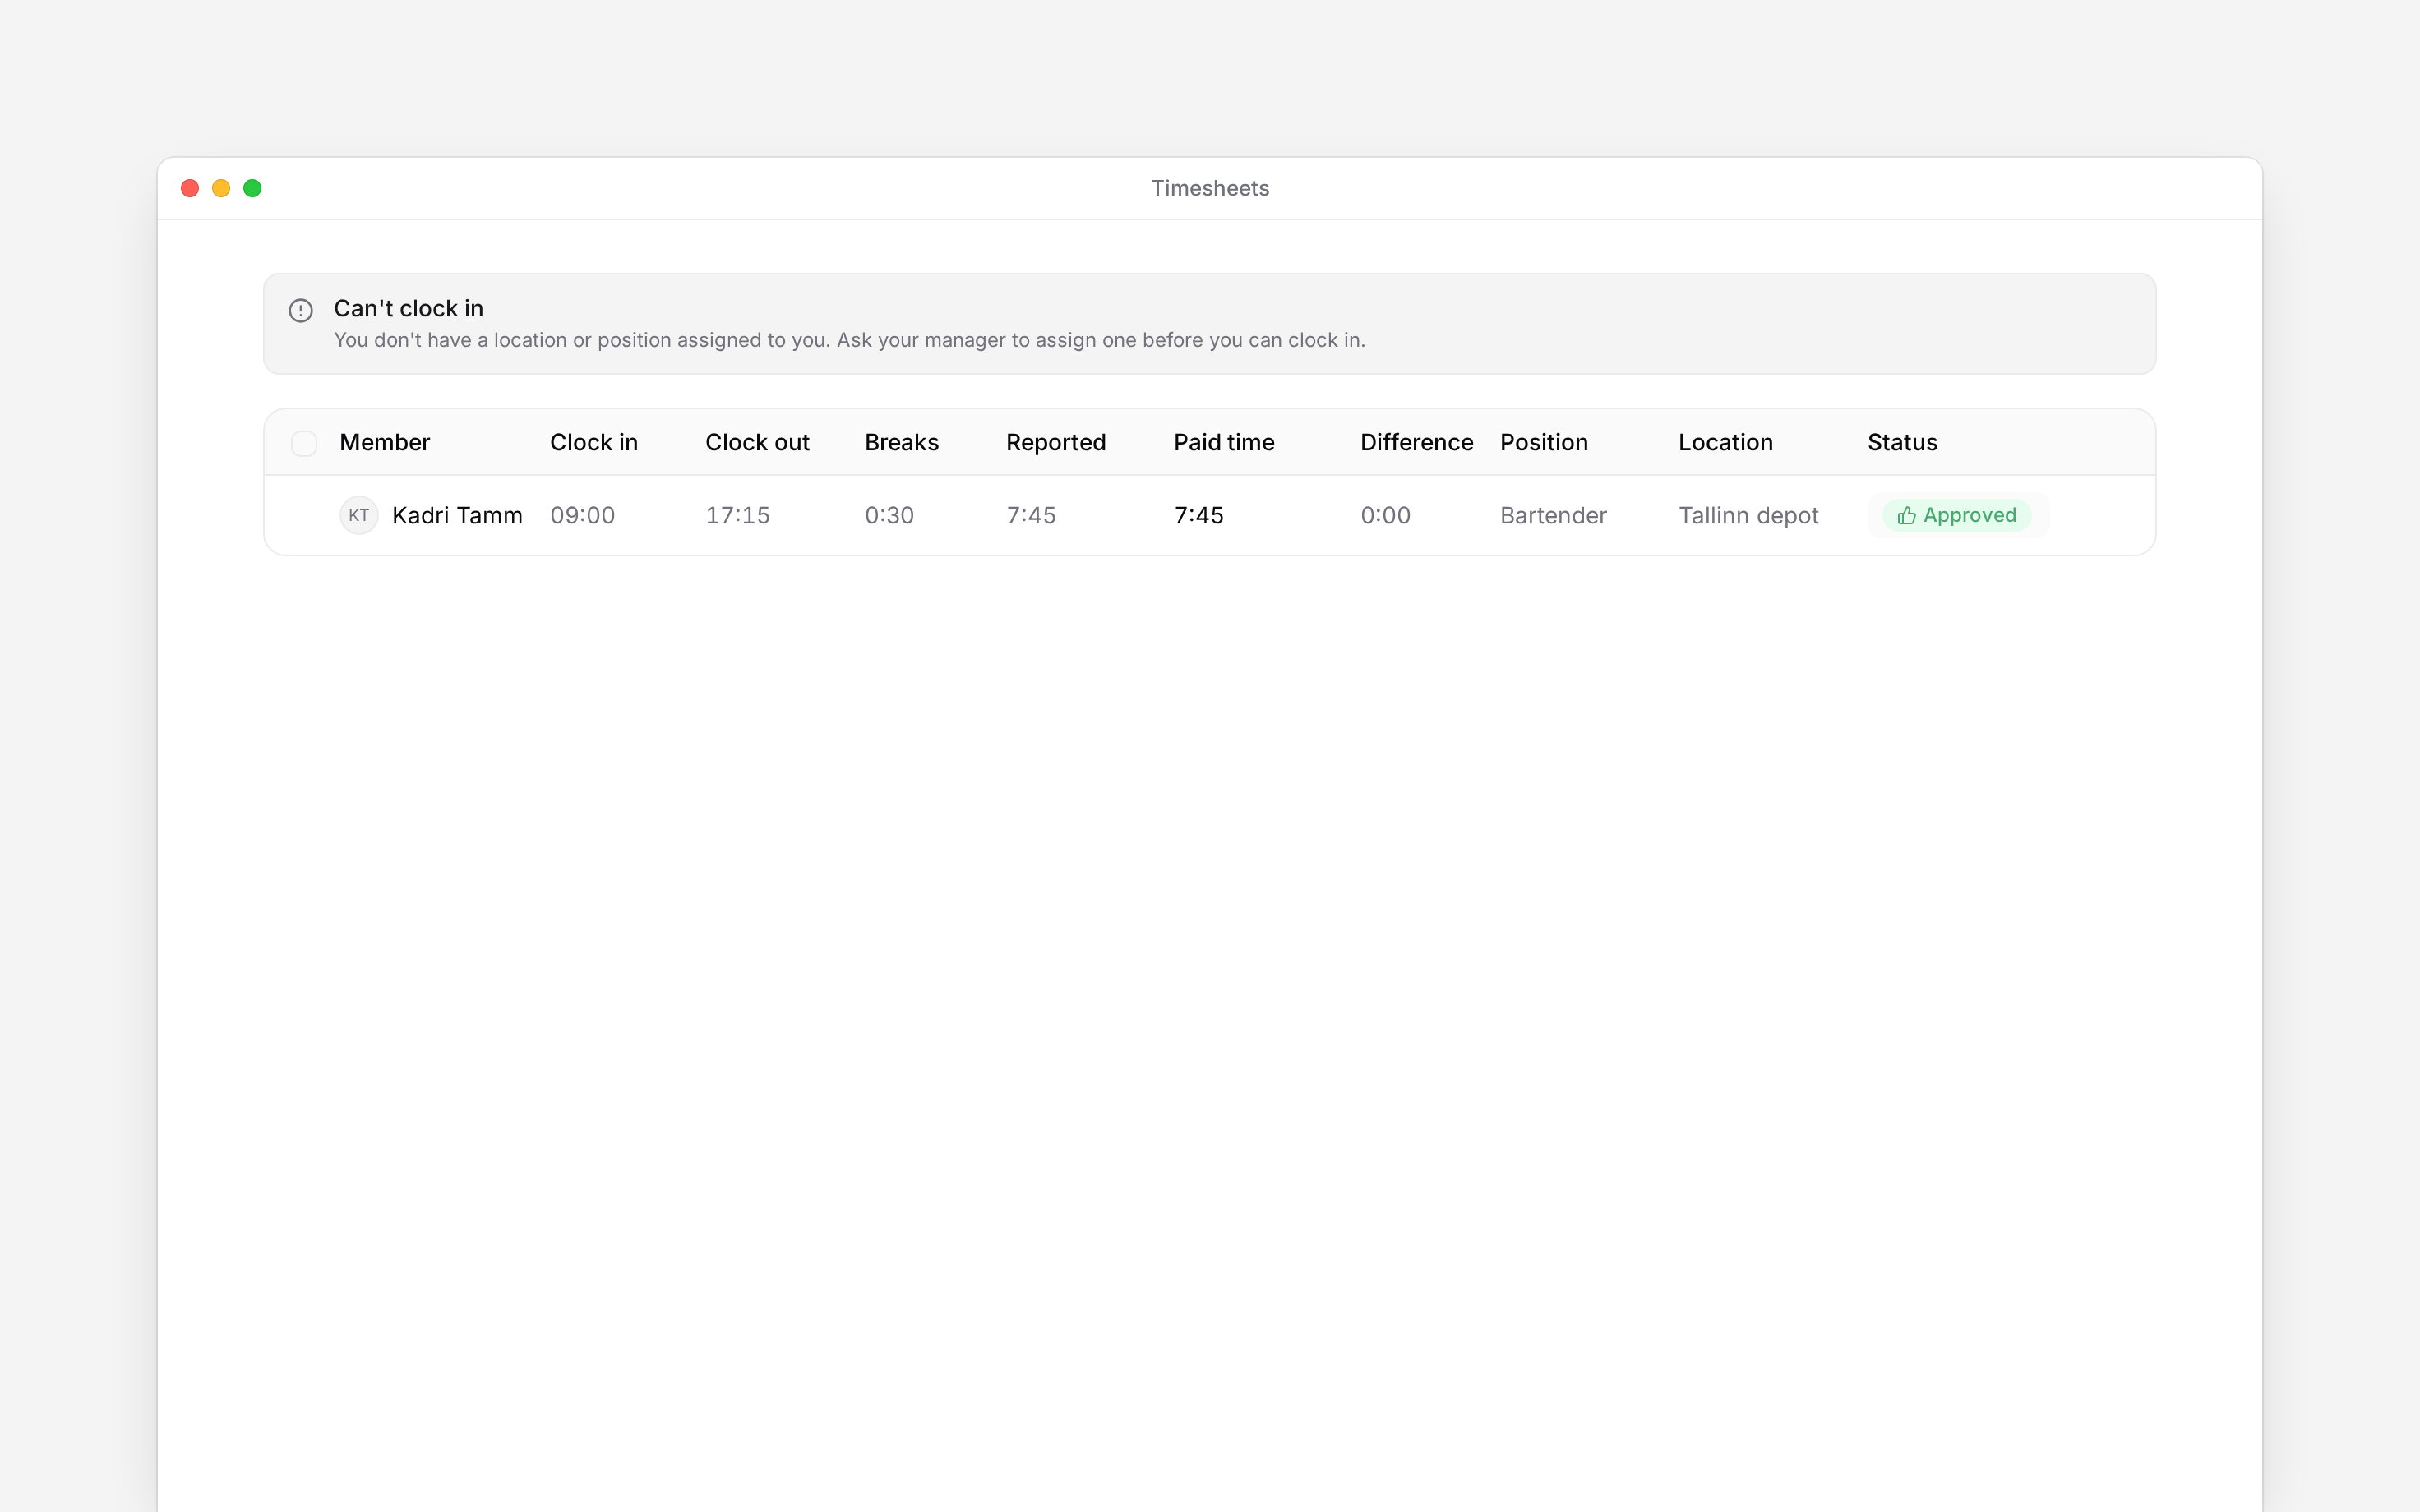Click the banner message about assigning a location
Screen dimensions: 2420x1512
849,340
